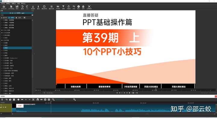This screenshot has width=217, height=118.
Task: Click the player scrub bar playhead marker
Action: (x=156, y=90)
